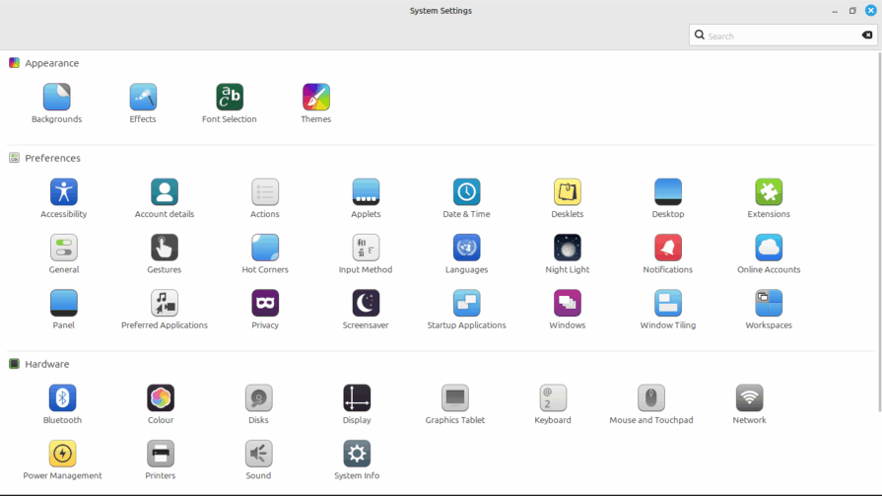Open the Backgrounds settings
The image size is (882, 496).
(x=56, y=98)
